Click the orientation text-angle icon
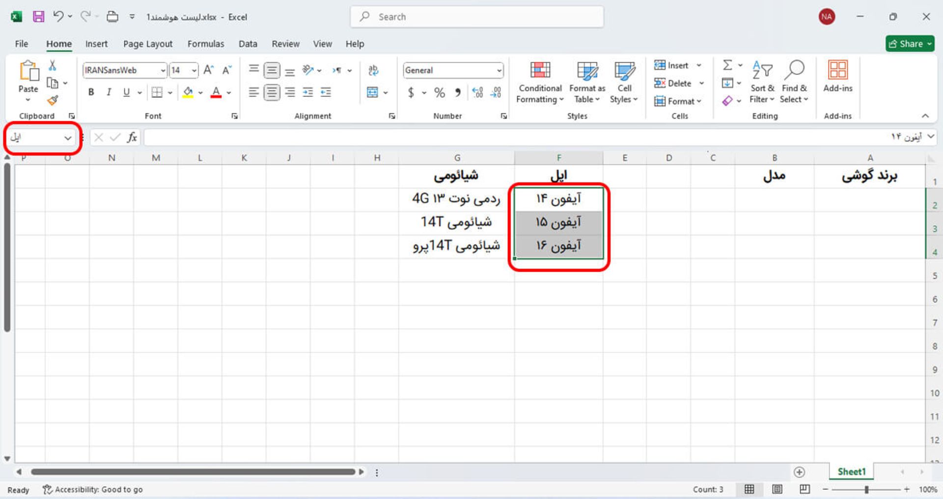 click(308, 70)
